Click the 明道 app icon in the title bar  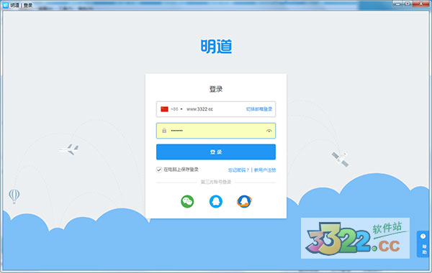6,5
